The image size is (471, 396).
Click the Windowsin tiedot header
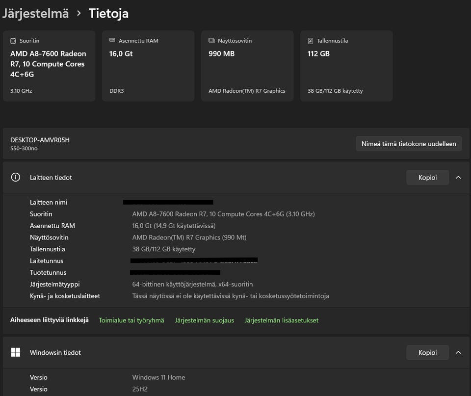click(x=236, y=352)
